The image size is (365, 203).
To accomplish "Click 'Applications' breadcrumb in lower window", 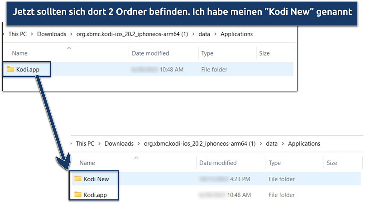I will tap(304, 143).
